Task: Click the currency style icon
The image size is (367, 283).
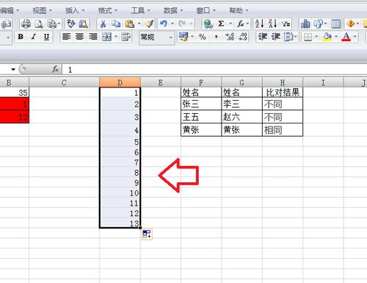Action: 183,37
